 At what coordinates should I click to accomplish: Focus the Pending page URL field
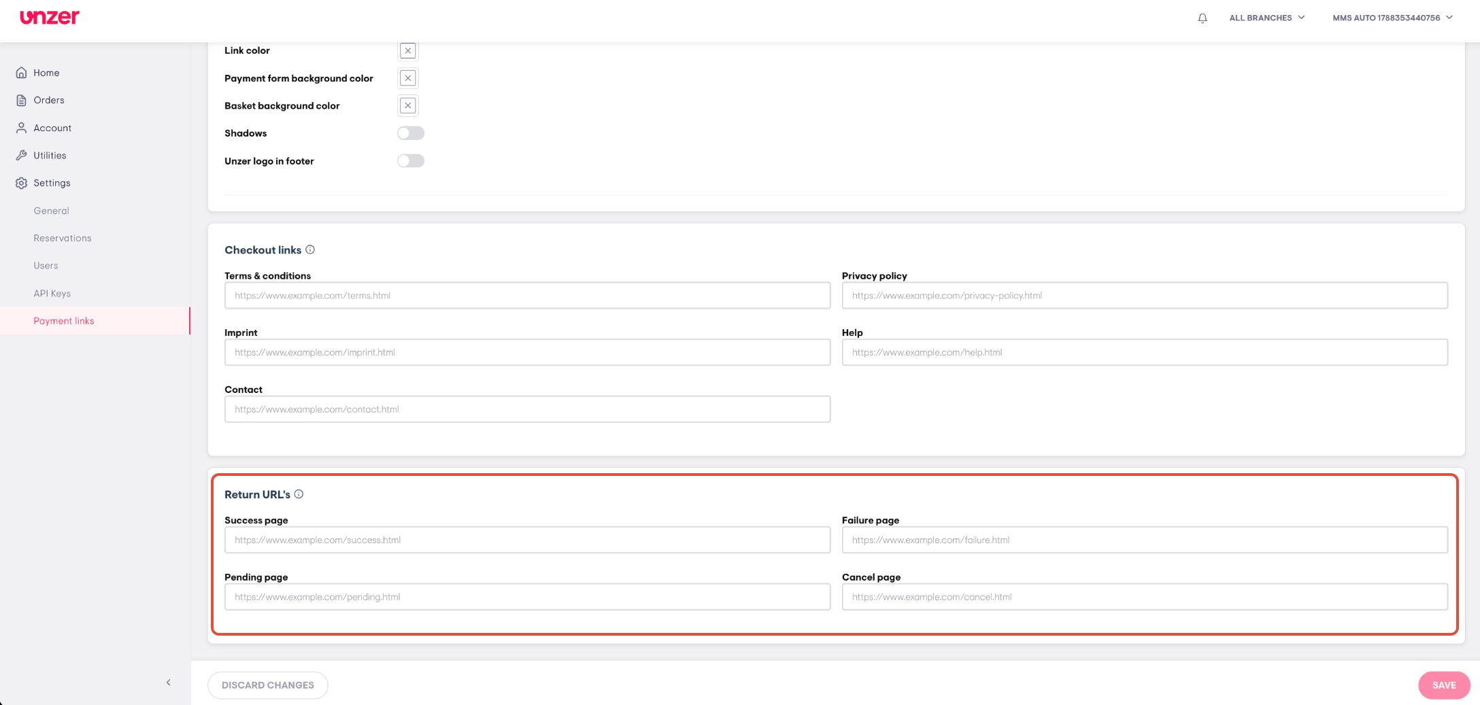tap(528, 597)
